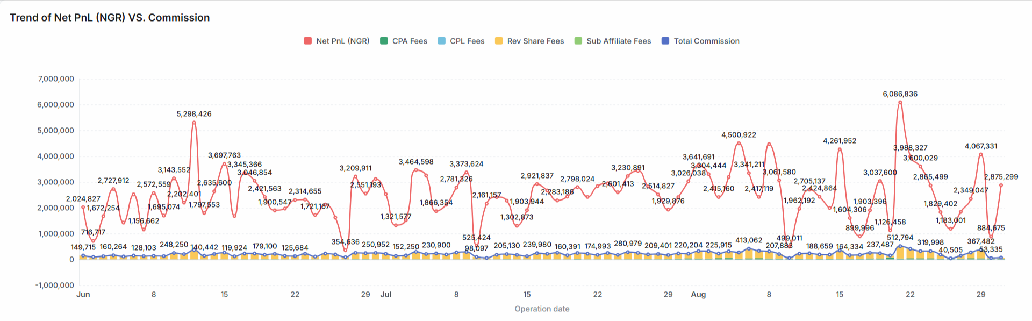Click the Jun label on the x-axis
The image size is (1032, 321).
pyautogui.click(x=83, y=295)
